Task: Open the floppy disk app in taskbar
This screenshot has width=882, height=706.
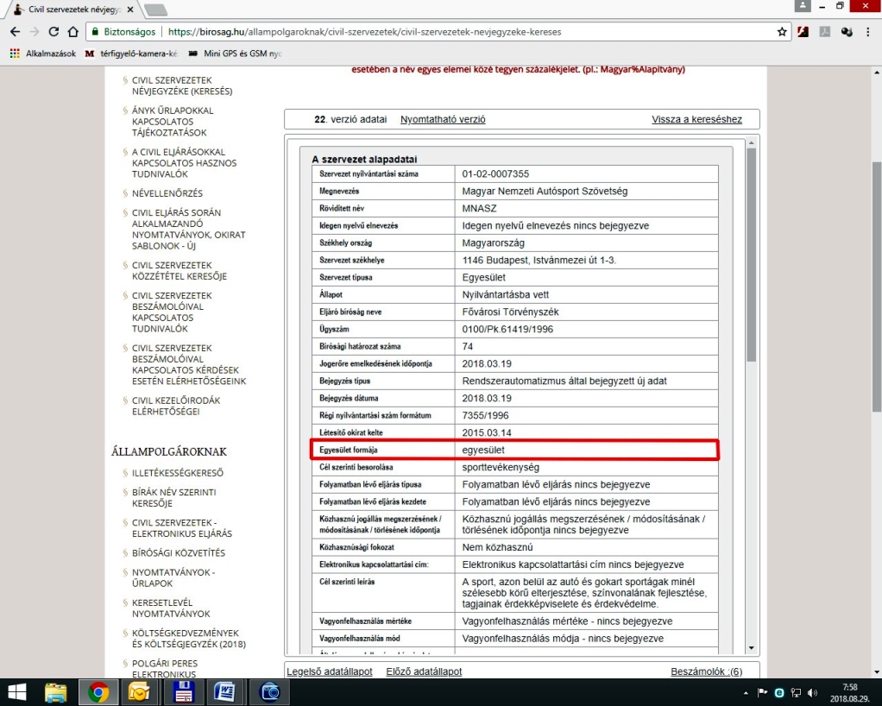Action: (x=182, y=692)
